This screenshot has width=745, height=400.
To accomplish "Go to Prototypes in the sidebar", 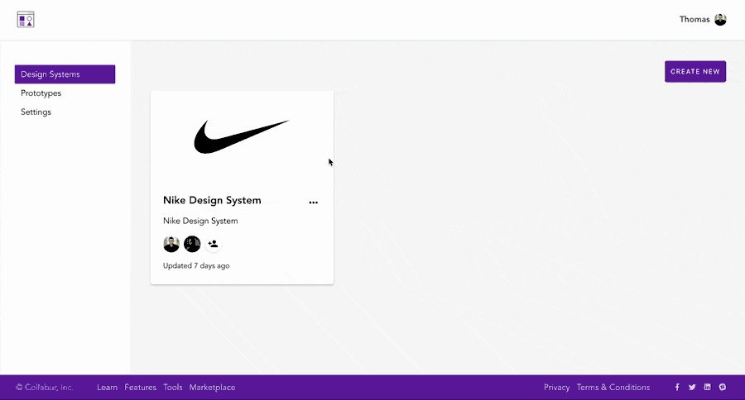I will [x=41, y=93].
